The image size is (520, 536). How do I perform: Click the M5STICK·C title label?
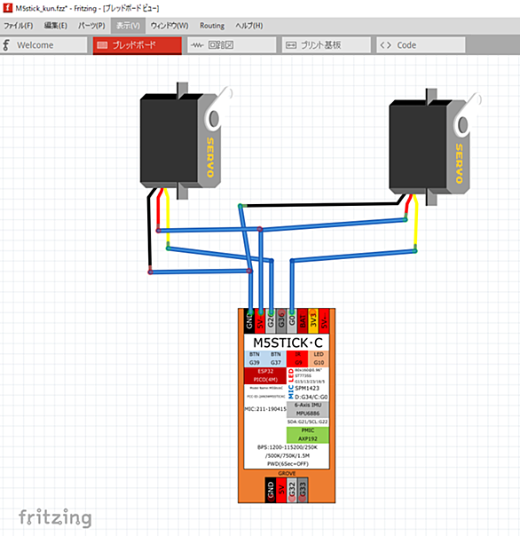(288, 343)
